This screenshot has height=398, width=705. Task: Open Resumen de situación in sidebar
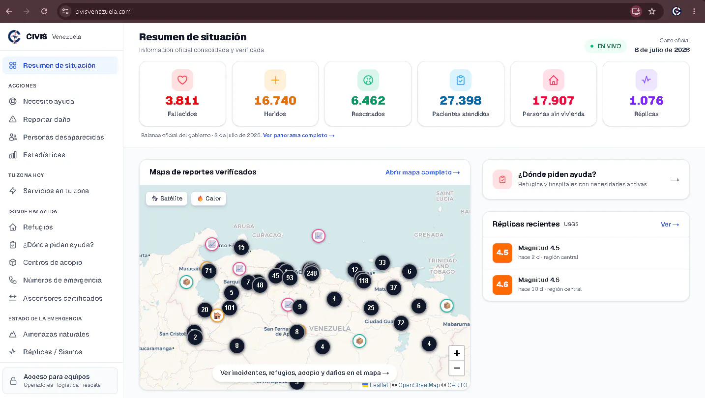(x=60, y=65)
